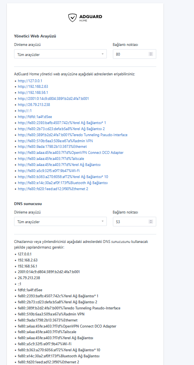Screen dimensions: 194x365
Task: Click the AdGuard Home shield logo
Action: (x=72, y=18)
